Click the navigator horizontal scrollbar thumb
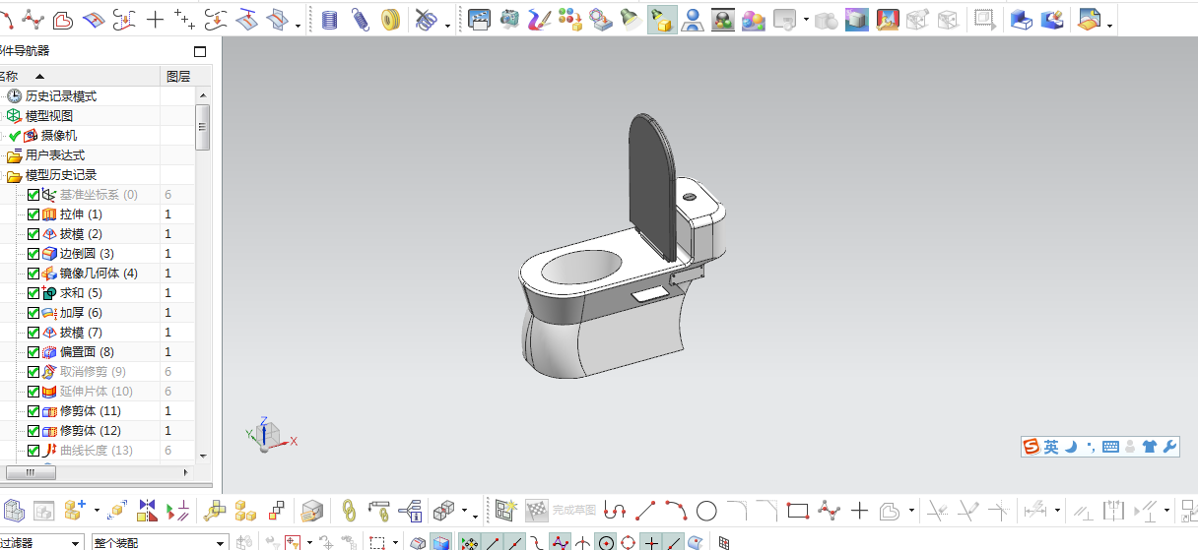Image resolution: width=1198 pixels, height=550 pixels. [x=33, y=472]
